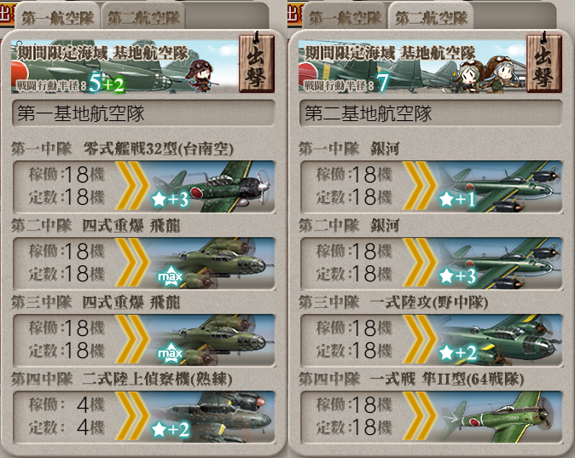Toggle 出撃 sortie sign of first air base

[x=256, y=63]
